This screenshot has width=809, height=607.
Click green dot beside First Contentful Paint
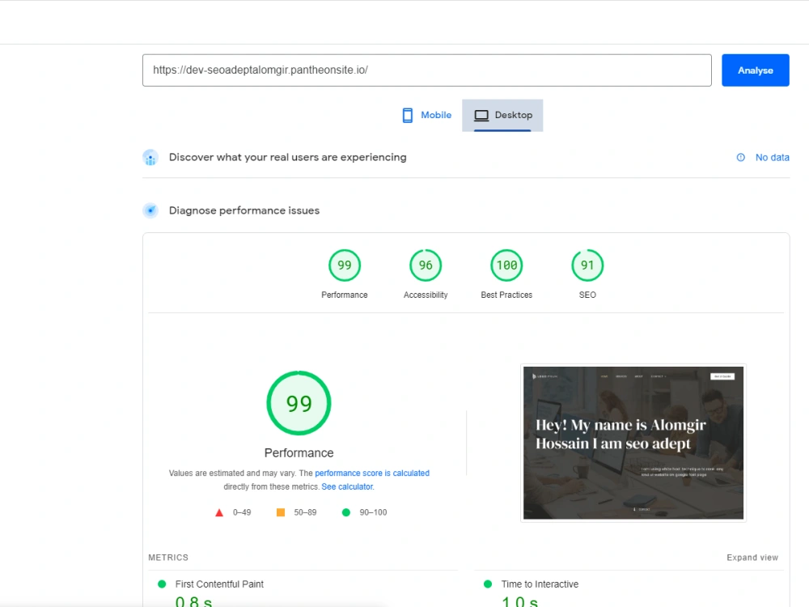coord(162,584)
